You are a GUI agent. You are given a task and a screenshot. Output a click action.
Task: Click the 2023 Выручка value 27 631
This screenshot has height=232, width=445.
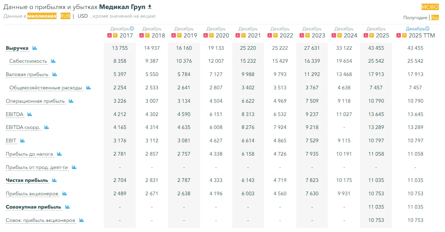(x=312, y=48)
